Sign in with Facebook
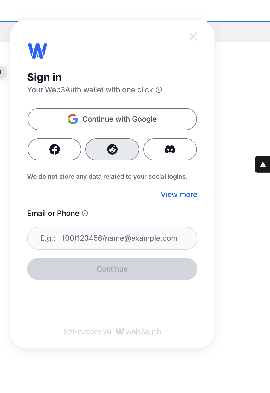 [x=54, y=149]
